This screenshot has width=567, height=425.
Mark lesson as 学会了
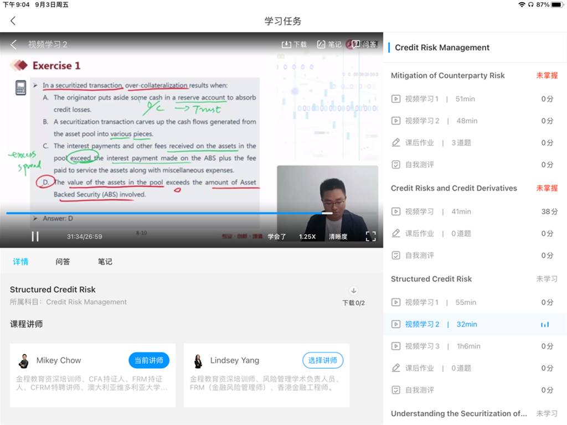click(277, 237)
